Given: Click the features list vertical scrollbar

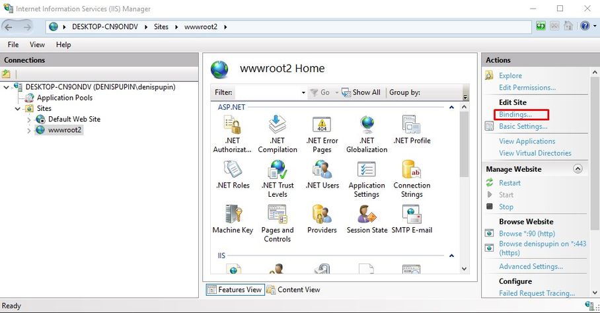Looking at the screenshot, I should (464, 145).
